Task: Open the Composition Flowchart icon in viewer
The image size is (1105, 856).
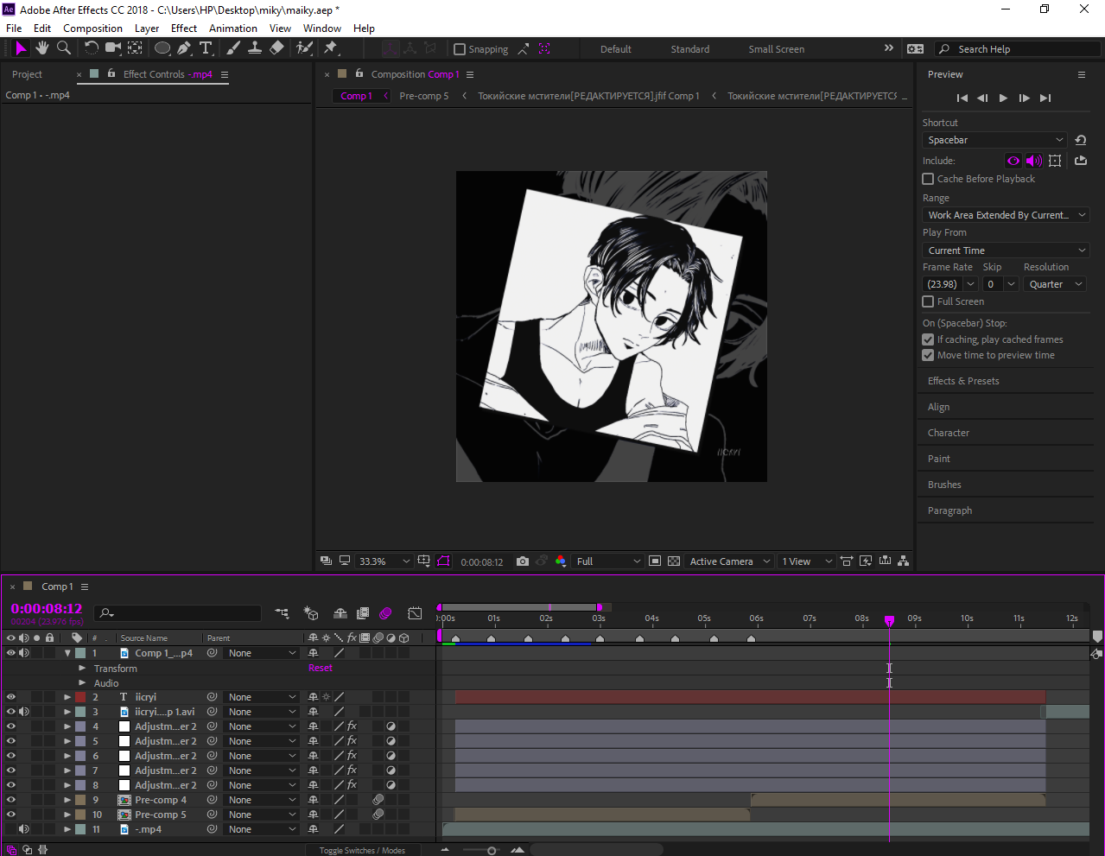Action: tap(903, 561)
